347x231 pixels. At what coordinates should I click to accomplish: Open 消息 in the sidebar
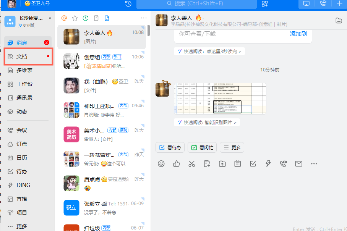[x=28, y=43]
